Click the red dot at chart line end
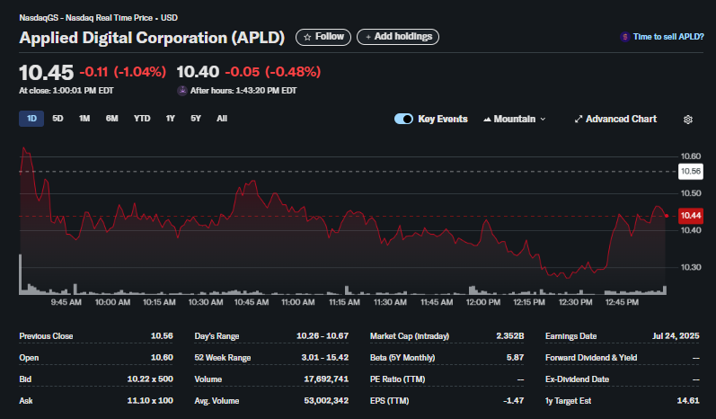 pyautogui.click(x=667, y=216)
